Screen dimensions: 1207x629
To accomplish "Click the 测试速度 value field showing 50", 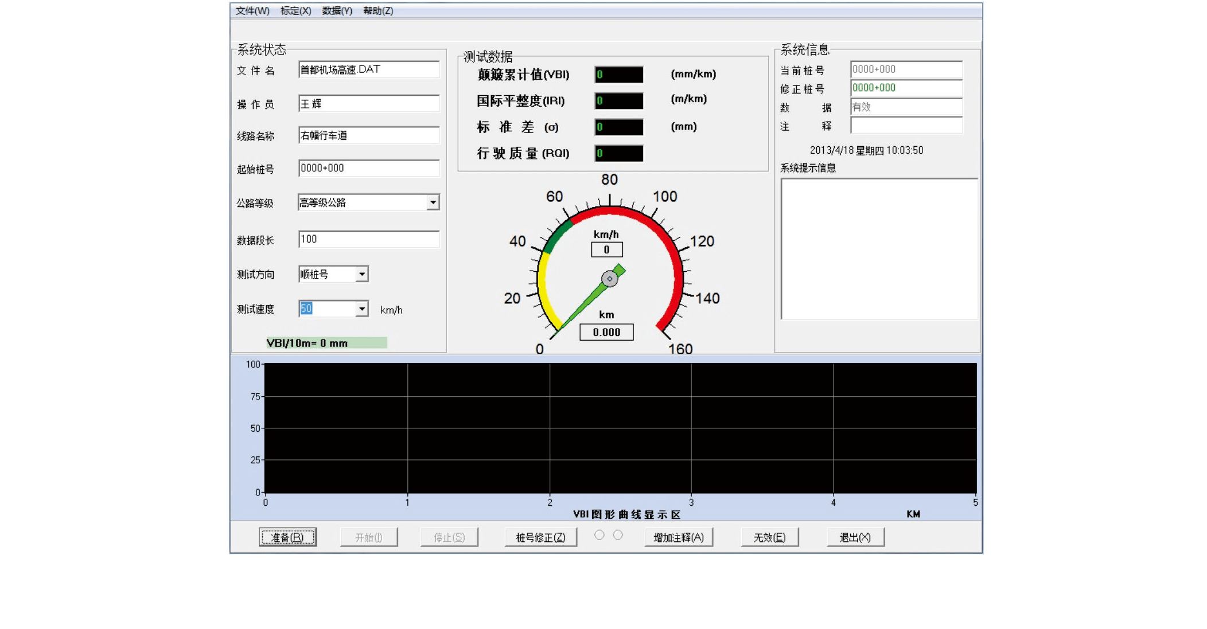I will [x=327, y=309].
